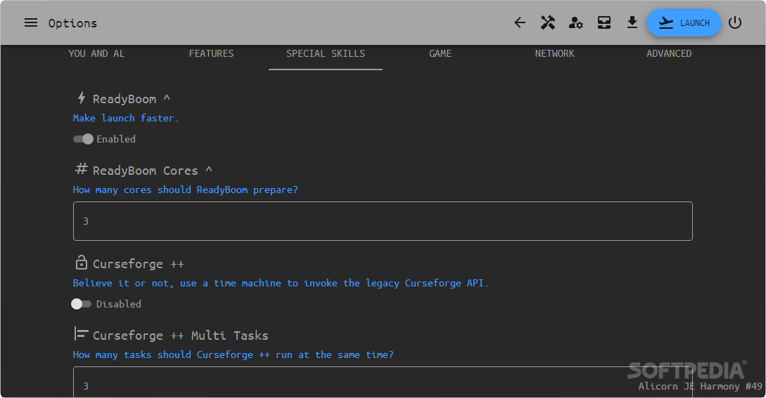Open the inbox tray icon in the top bar
The image size is (766, 398).
coord(604,22)
